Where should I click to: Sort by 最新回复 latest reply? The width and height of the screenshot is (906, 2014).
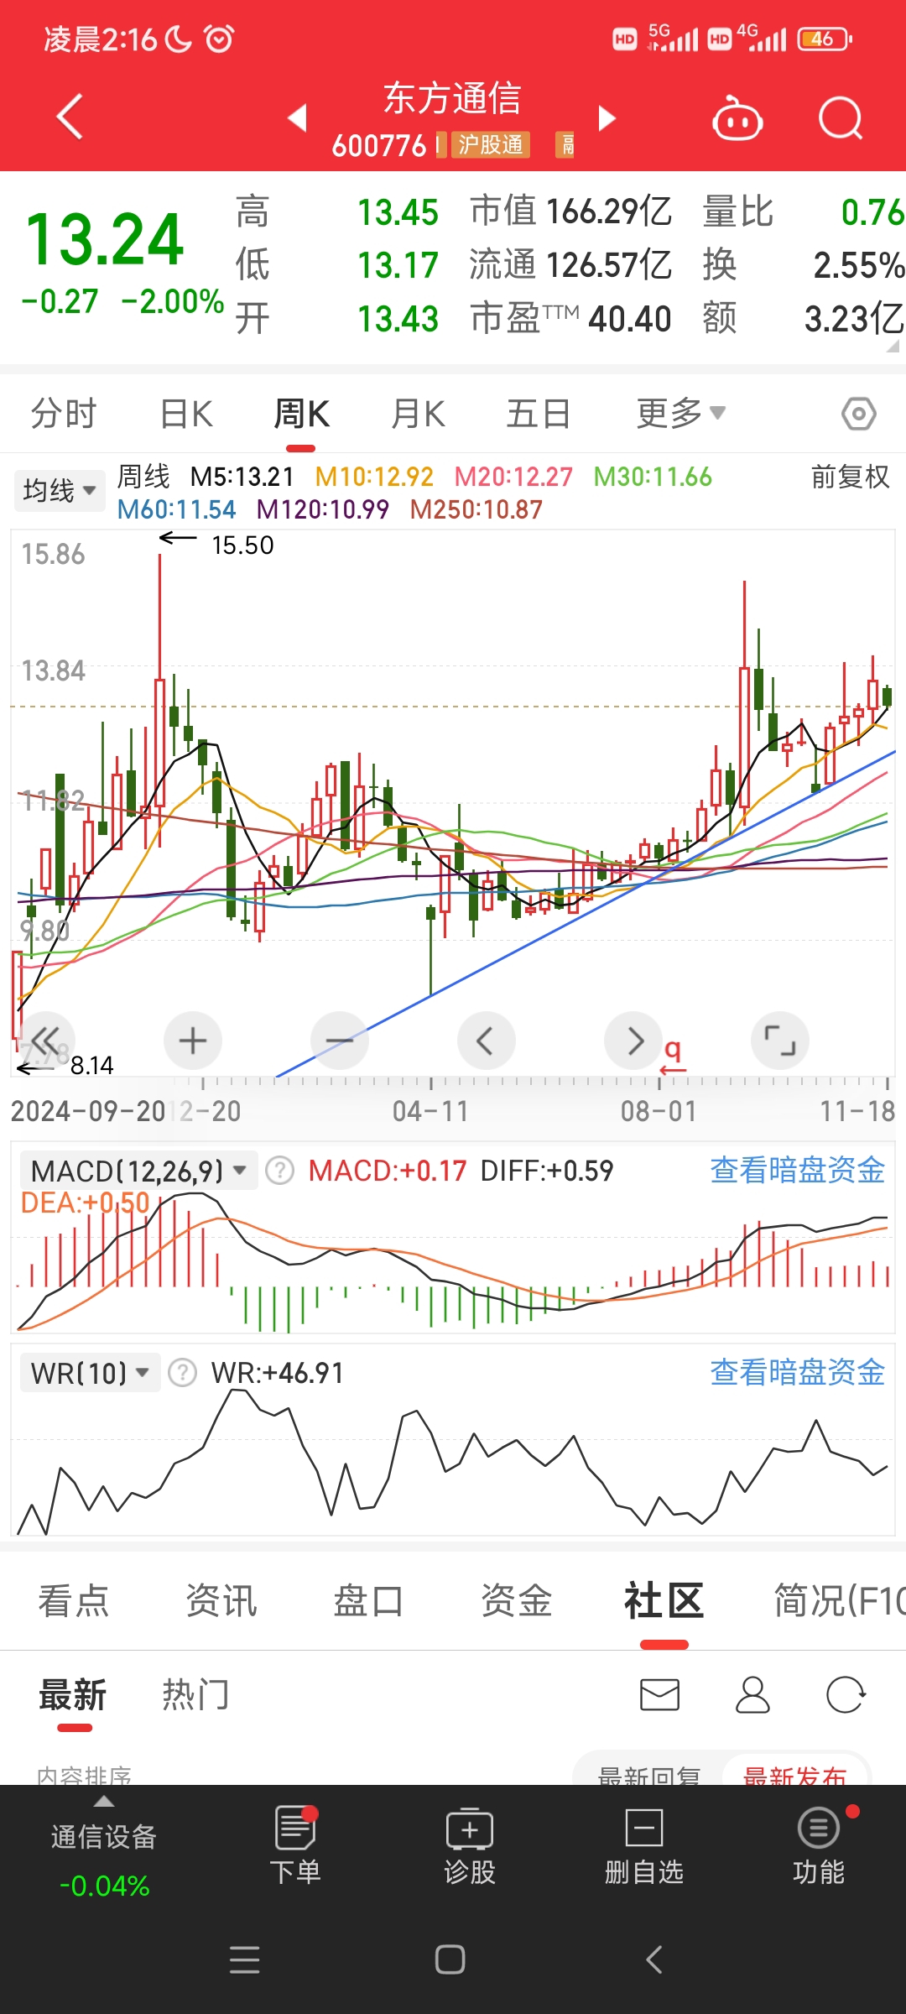649,1774
